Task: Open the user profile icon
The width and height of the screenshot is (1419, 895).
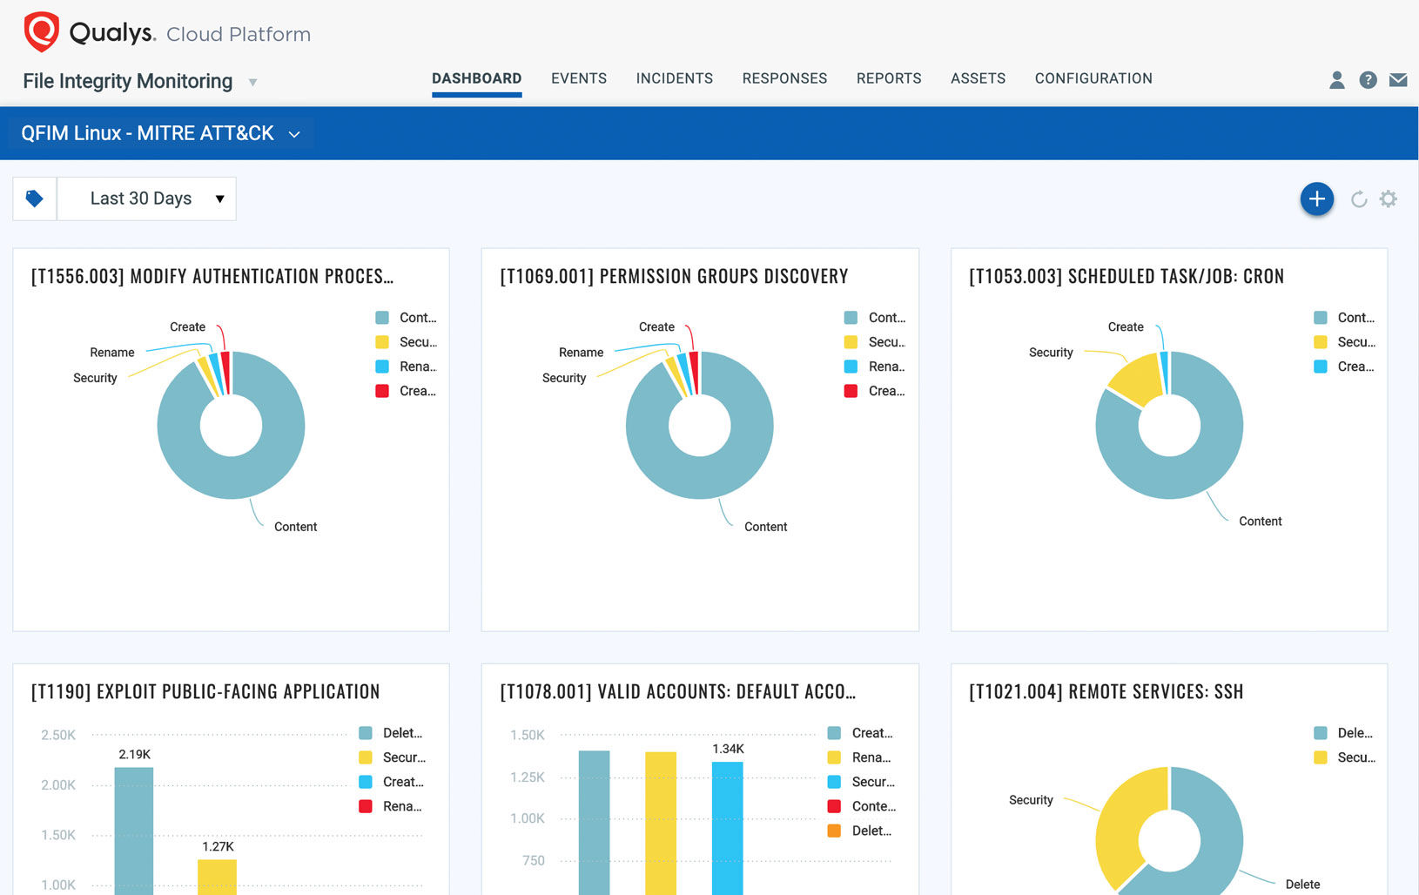Action: [x=1336, y=80]
